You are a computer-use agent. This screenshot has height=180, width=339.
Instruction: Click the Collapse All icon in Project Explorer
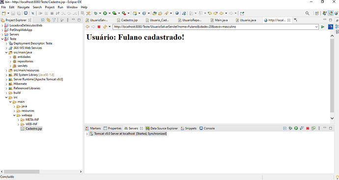click(43, 20)
